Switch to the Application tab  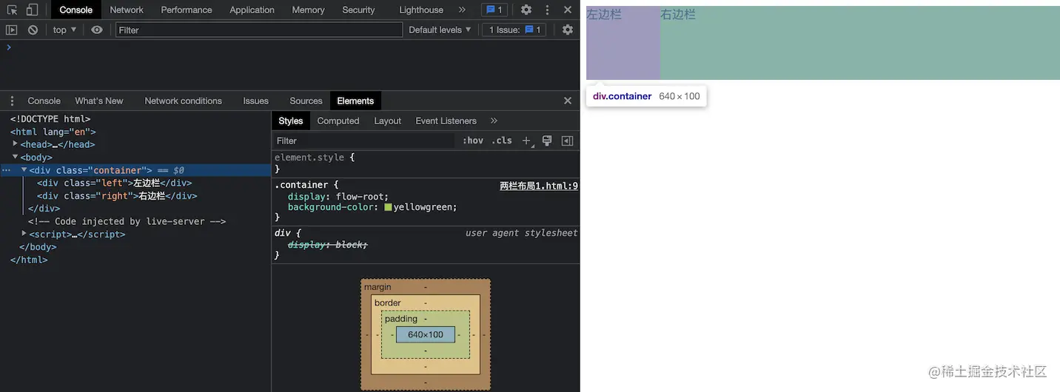coord(252,10)
